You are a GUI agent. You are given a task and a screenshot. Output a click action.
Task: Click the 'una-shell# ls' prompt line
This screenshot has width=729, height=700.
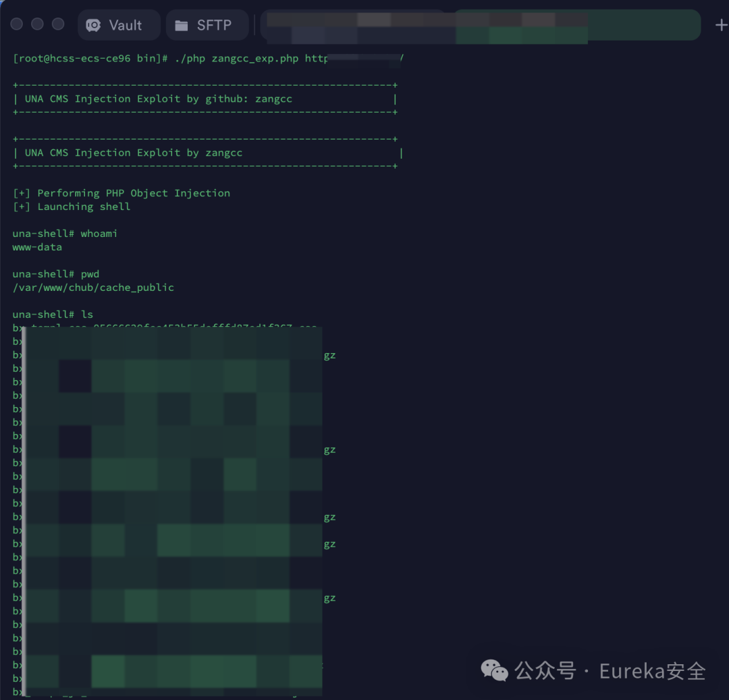point(53,315)
